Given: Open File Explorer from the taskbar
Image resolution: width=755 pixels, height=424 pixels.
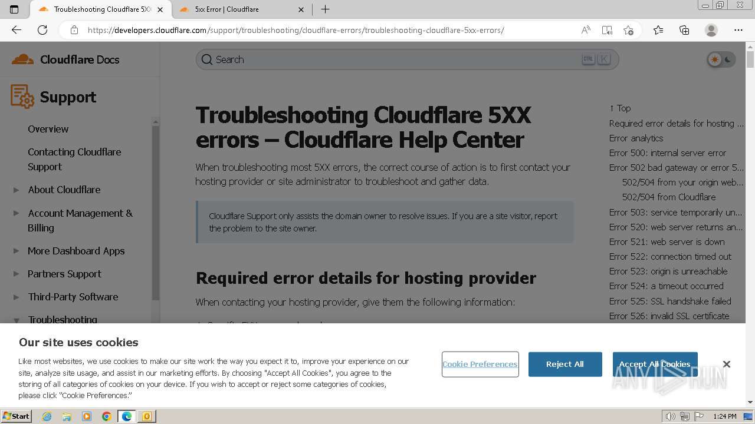Looking at the screenshot, I should point(67,416).
